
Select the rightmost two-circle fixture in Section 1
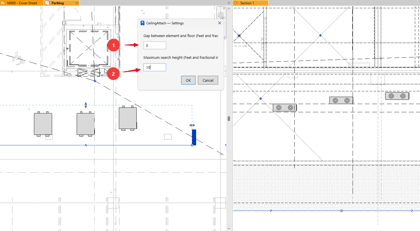[397, 96]
